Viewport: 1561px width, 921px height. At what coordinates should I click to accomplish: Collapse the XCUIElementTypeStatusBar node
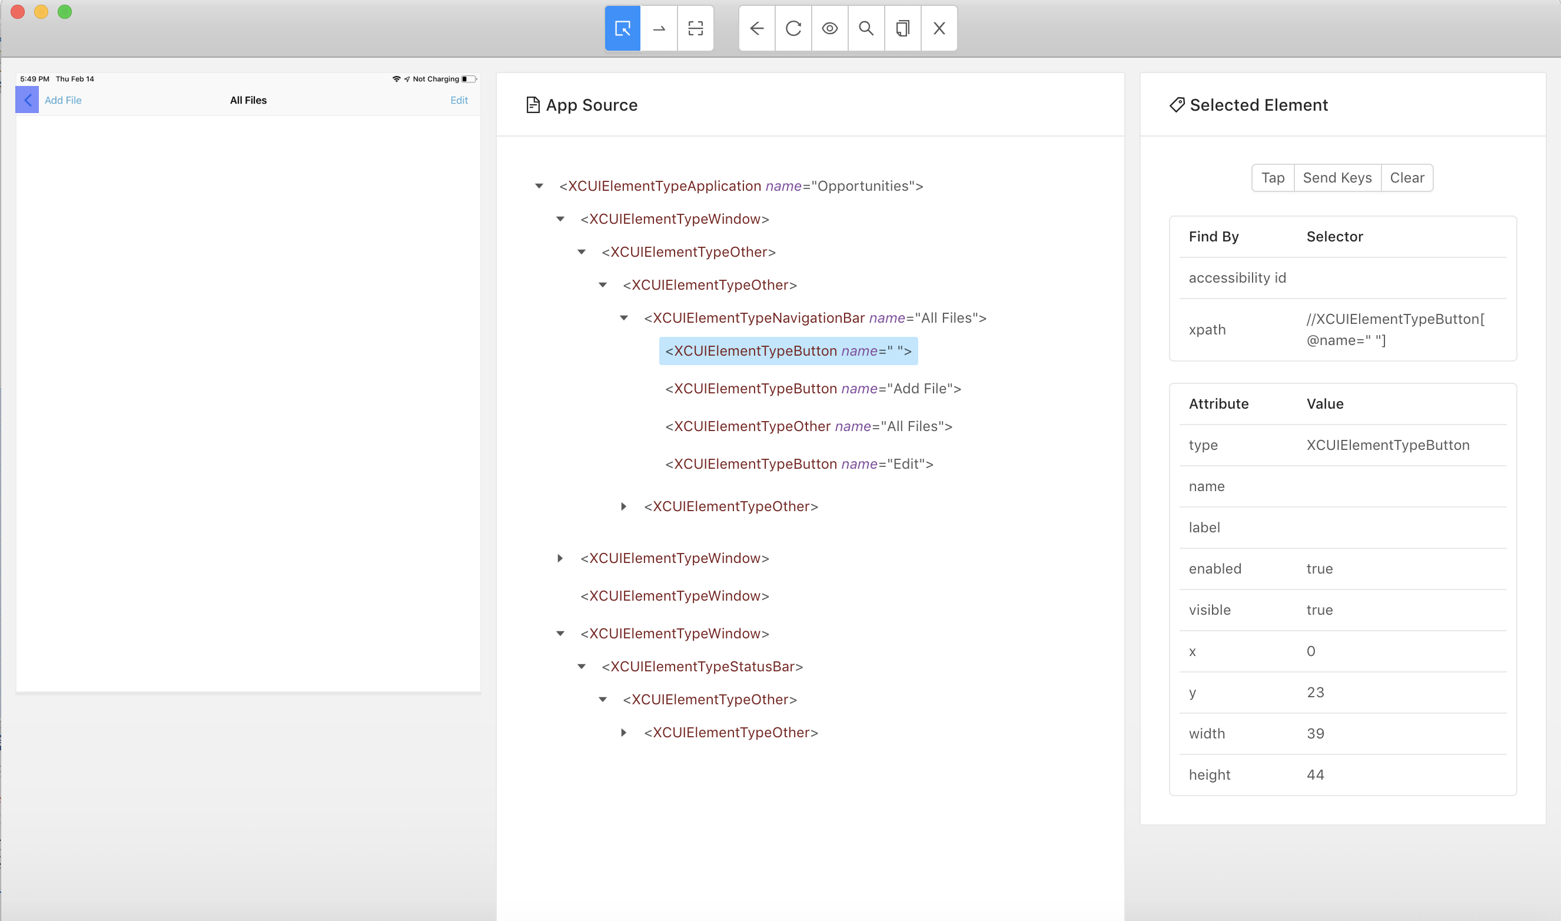(x=582, y=667)
